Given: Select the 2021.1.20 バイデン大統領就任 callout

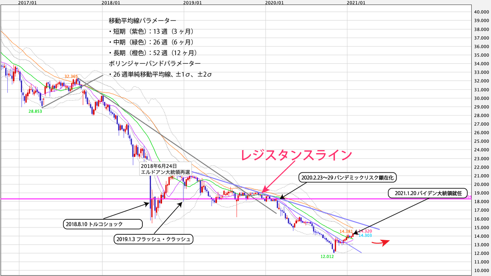Looking at the screenshot, I should pos(428,194).
